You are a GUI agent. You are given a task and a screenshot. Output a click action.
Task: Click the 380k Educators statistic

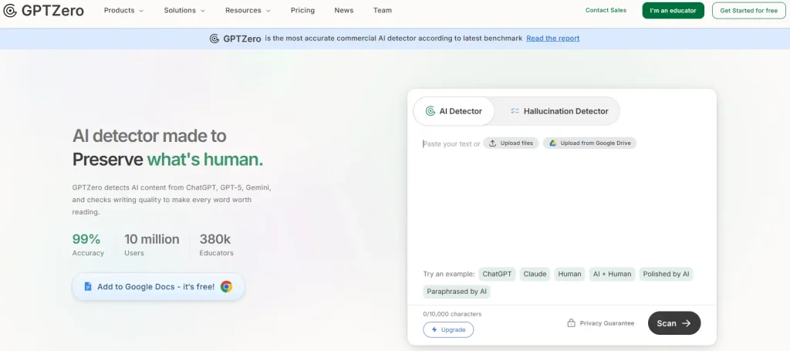[217, 245]
